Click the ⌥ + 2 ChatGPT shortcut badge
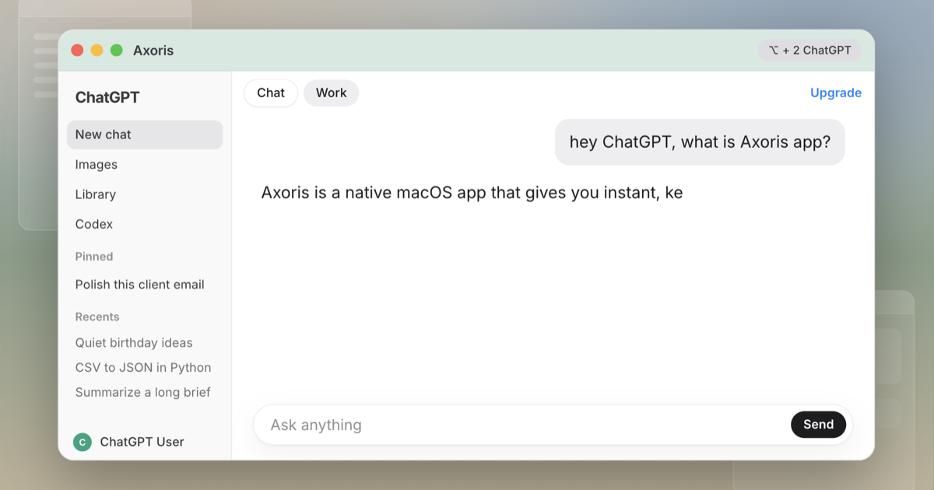The height and width of the screenshot is (490, 934). [809, 51]
